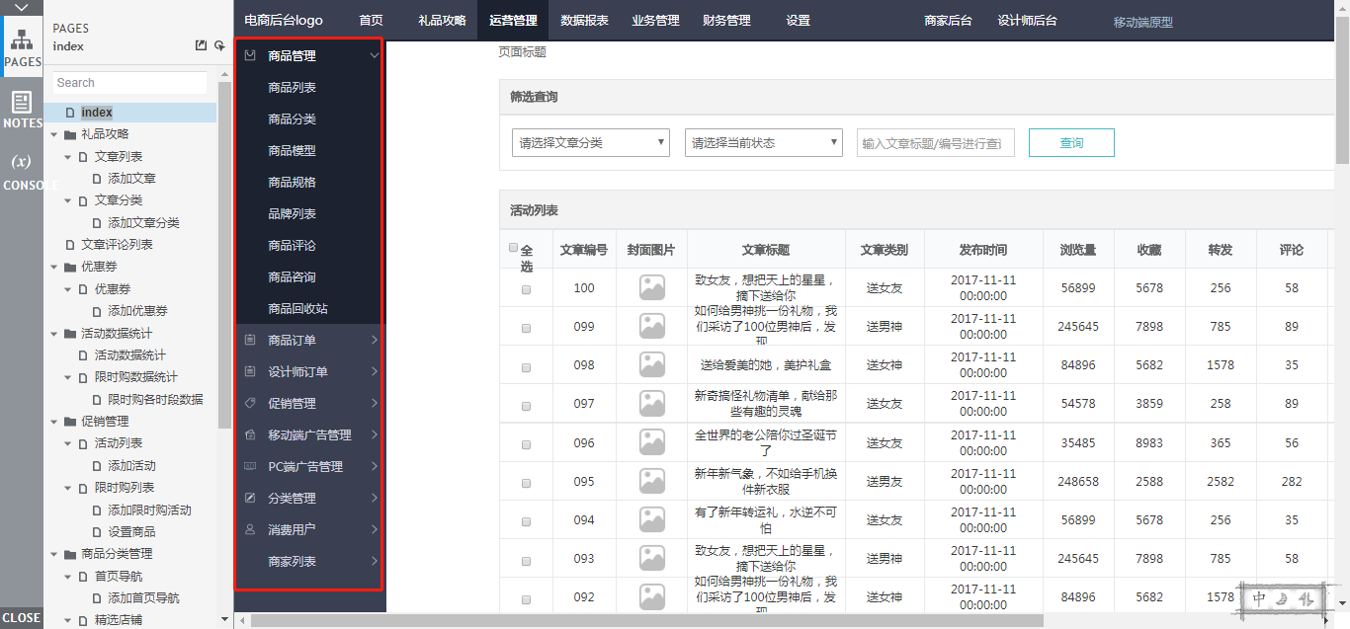Select the index page in the tree
Viewport: 1350px width, 629px height.
(x=96, y=113)
